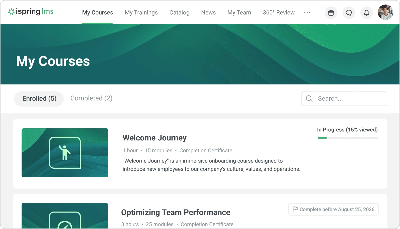Viewport: 400px width, 229px height.
Task: Switch to My Team page
Action: click(239, 13)
